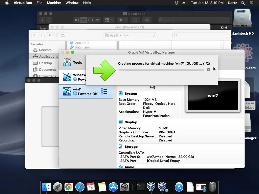This screenshot has height=194, width=259.
Task: Open System Preferences from the Dock
Action: click(x=124, y=187)
